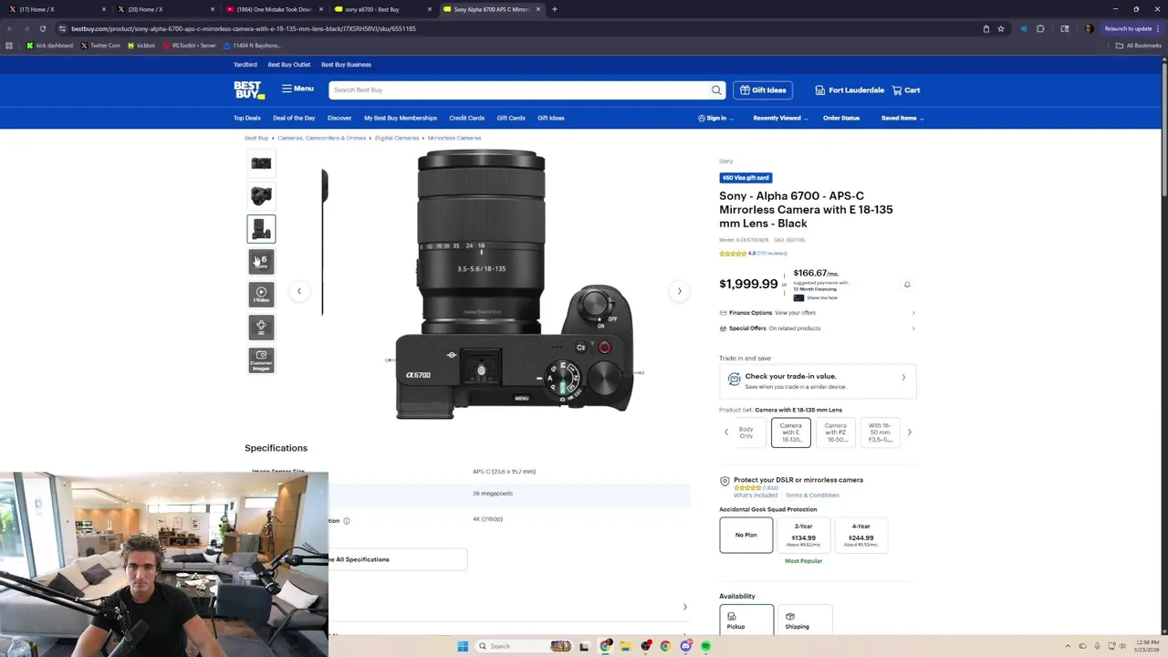Visit Best Buy Outlet link
The height and width of the screenshot is (657, 1168).
pos(289,65)
